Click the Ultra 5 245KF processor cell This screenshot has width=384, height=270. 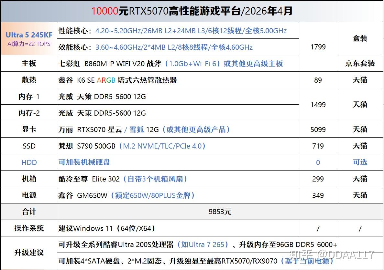[29, 39]
